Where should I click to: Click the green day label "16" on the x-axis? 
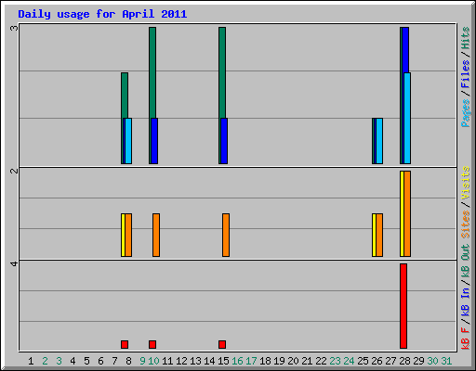(237, 361)
